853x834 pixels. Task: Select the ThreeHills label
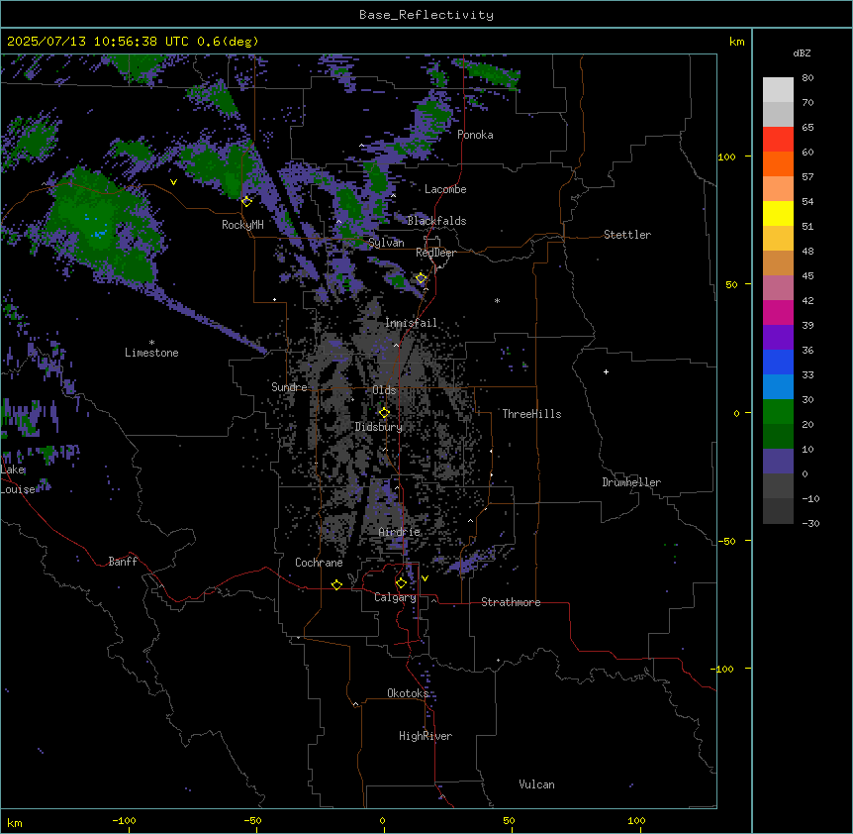point(531,414)
